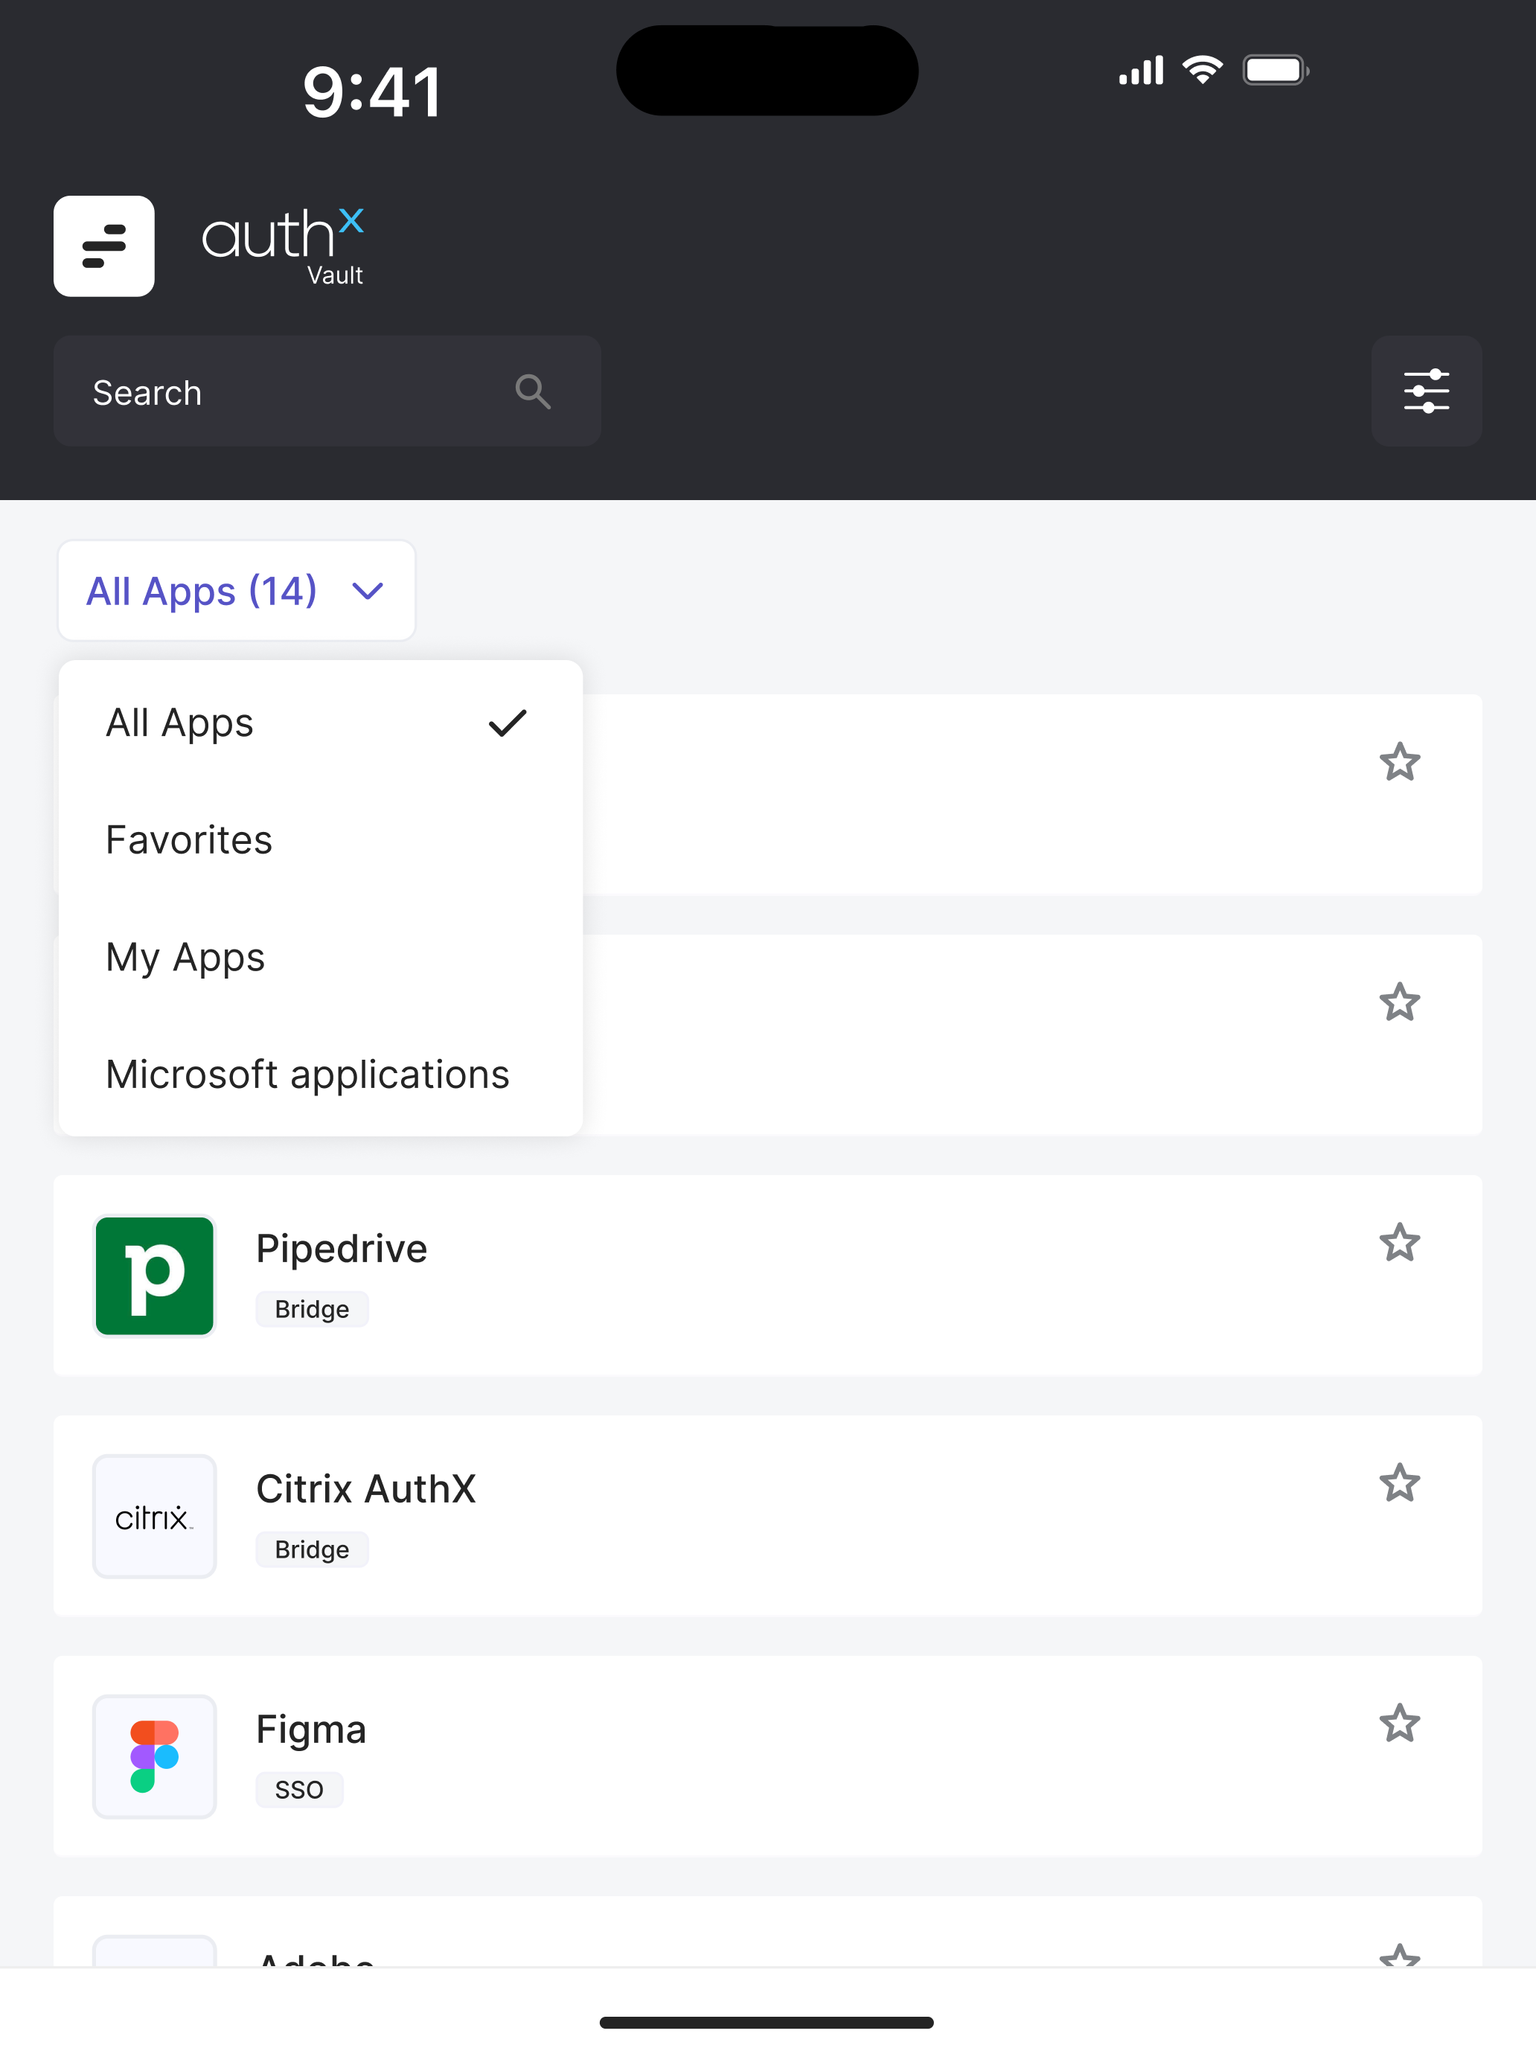The height and width of the screenshot is (2048, 1536).
Task: Click the SSO tag under Figma
Action: (x=299, y=1790)
